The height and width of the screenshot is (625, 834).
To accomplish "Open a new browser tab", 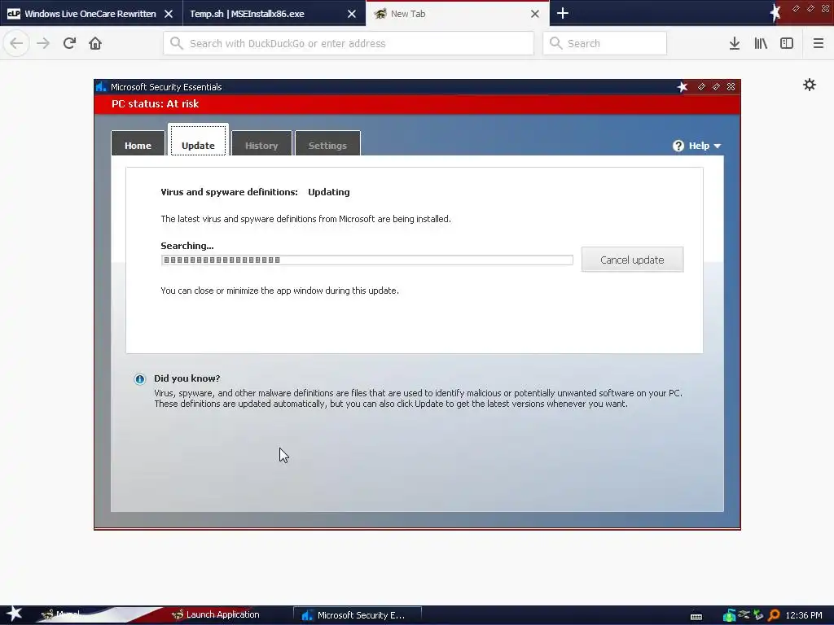I will pos(562,13).
